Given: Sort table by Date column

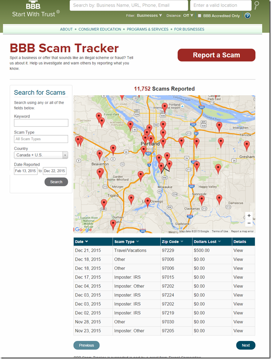Looking at the screenshot, I should click(82, 241).
